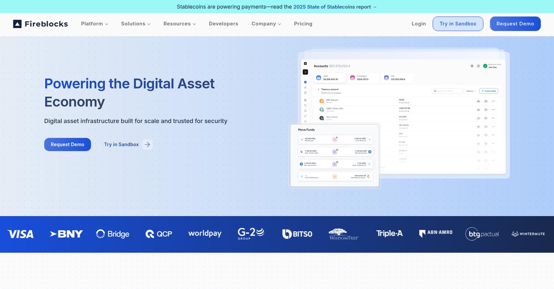The image size is (554, 289).
Task: Click the Login link
Action: 419,24
